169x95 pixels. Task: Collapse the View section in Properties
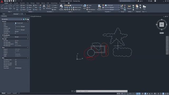click(x=28, y=47)
